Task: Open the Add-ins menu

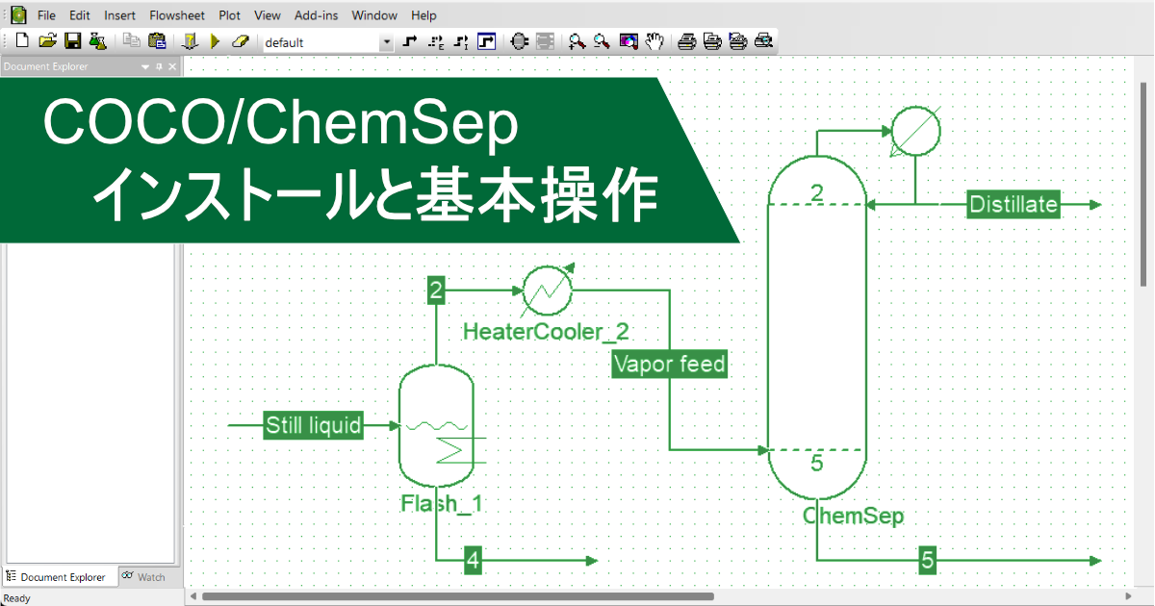Action: 317,15
